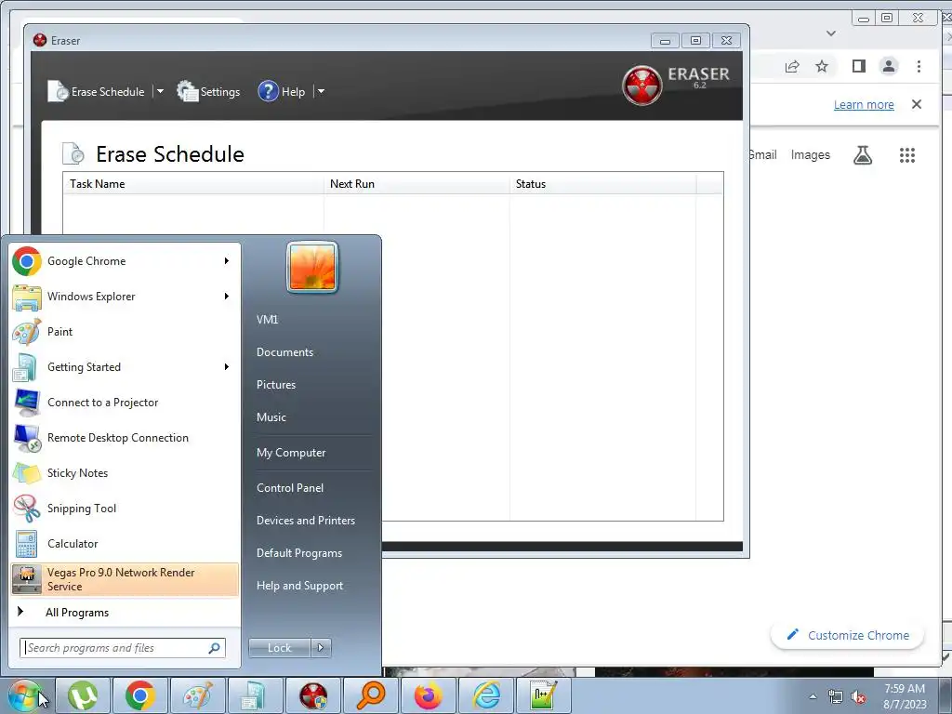Open Notepad++ from taskbar
This screenshot has width=952, height=714.
coord(543,695)
